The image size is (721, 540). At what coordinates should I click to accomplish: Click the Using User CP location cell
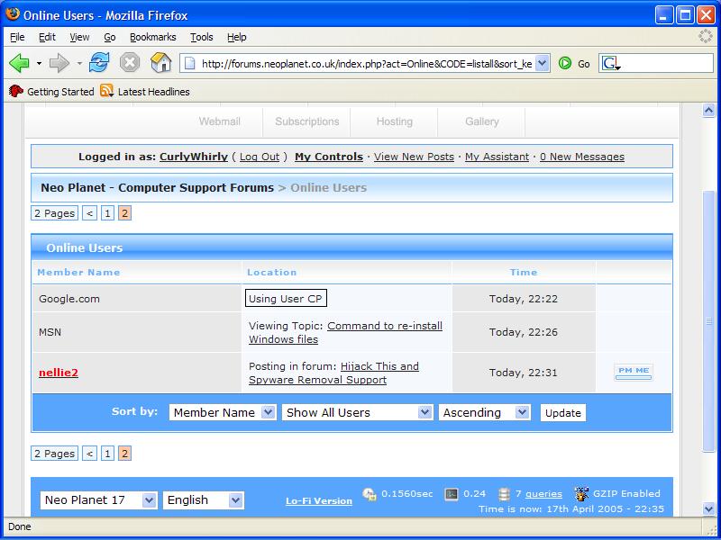click(x=286, y=299)
